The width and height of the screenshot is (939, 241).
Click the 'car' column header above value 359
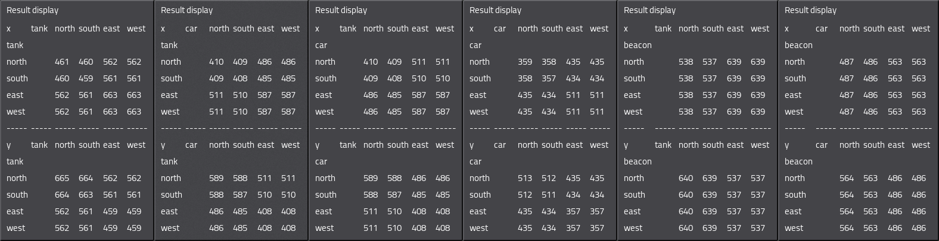[x=500, y=28]
